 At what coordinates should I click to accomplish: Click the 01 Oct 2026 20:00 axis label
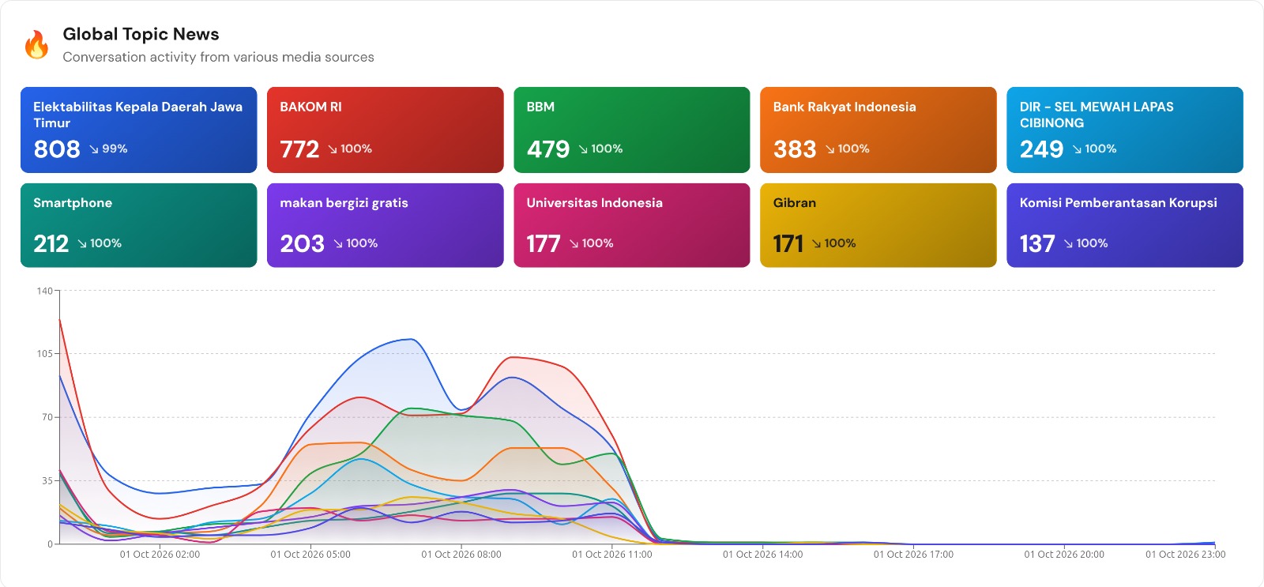coord(1064,555)
